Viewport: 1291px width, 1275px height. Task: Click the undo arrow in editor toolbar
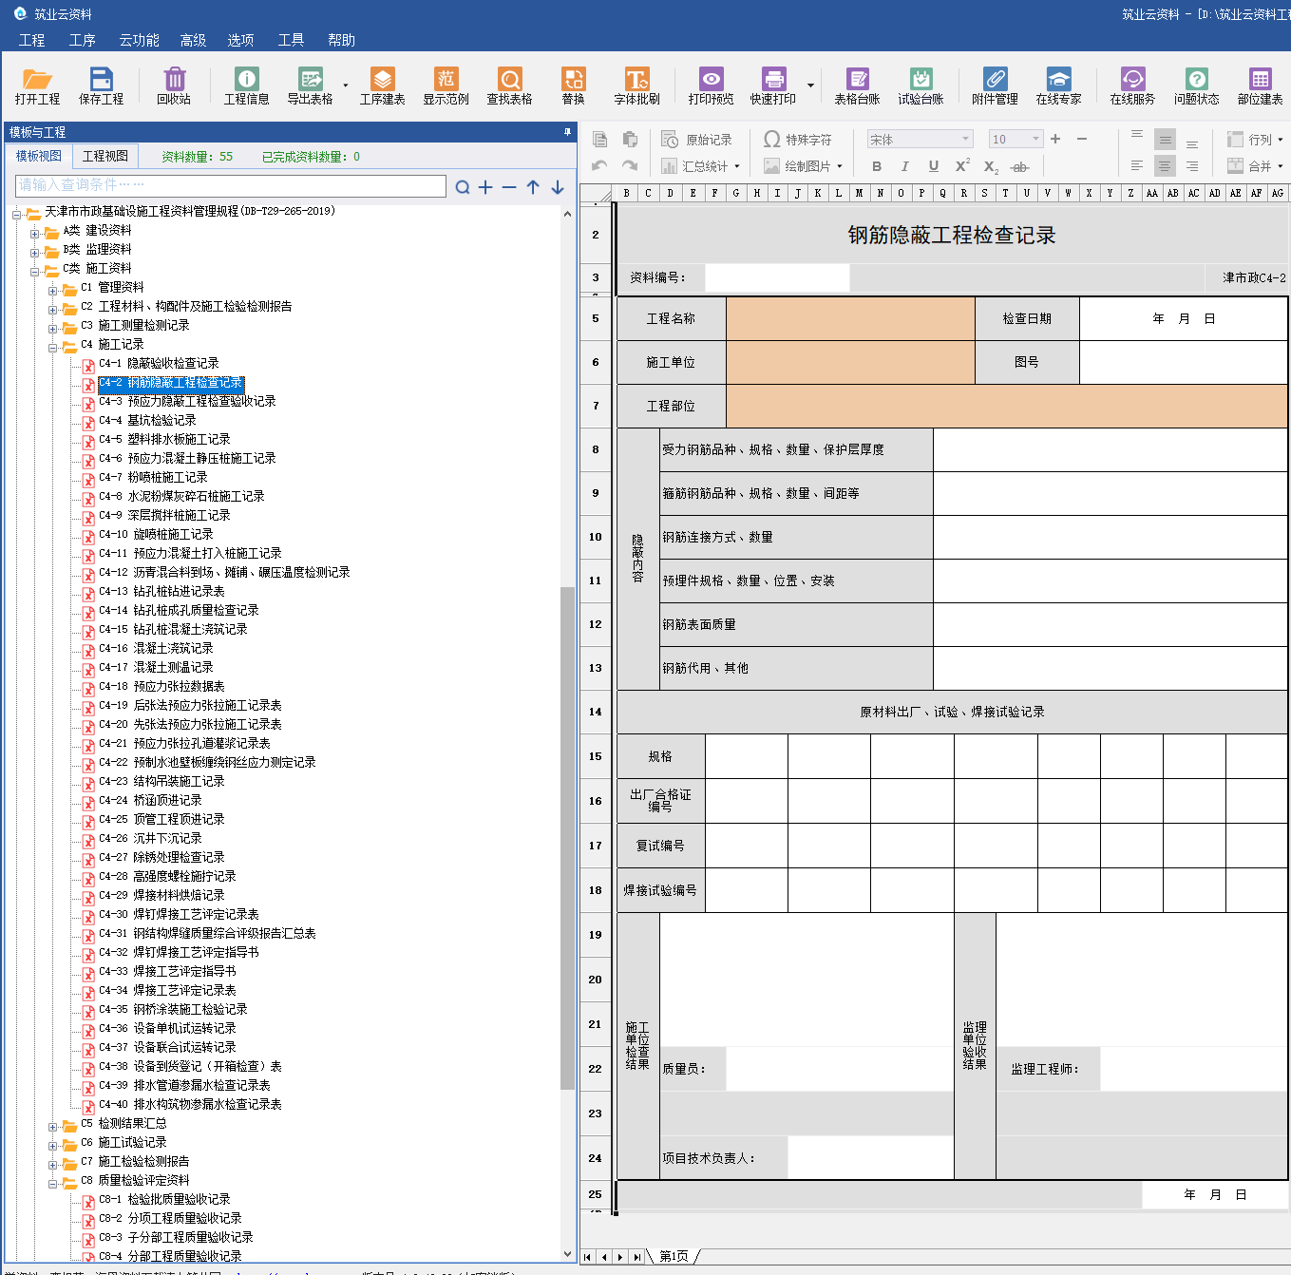(599, 166)
